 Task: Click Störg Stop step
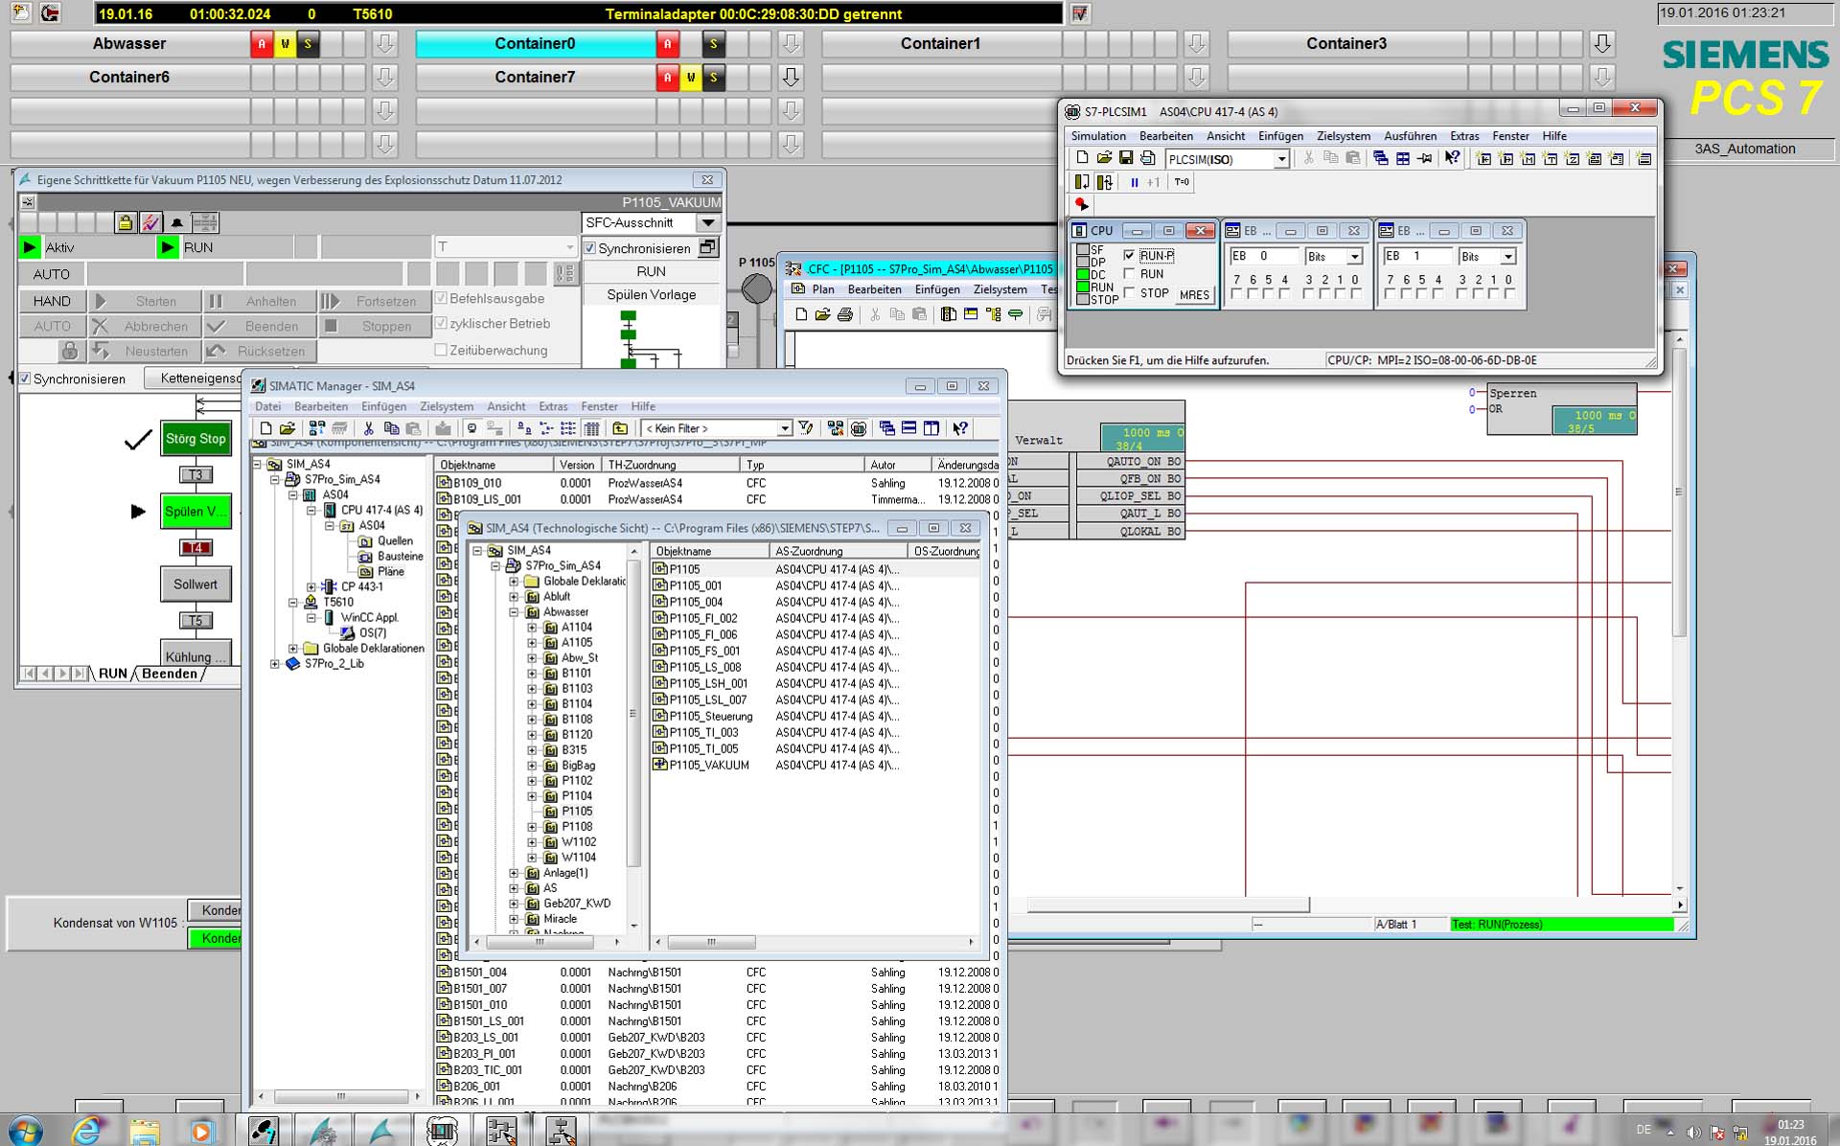pyautogui.click(x=195, y=439)
